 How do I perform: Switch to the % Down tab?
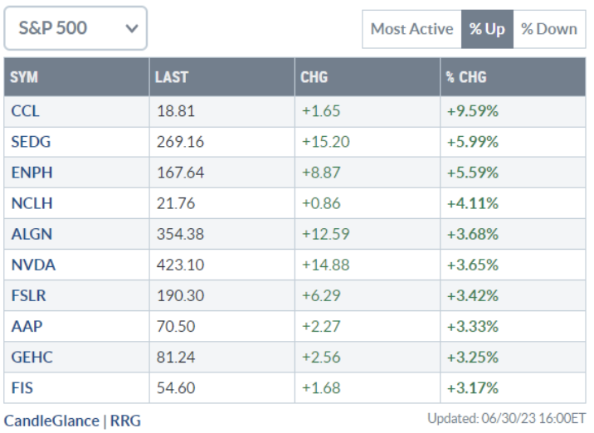tap(549, 29)
